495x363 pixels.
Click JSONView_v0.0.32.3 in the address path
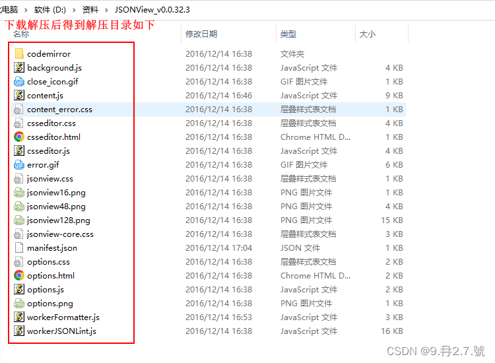152,10
